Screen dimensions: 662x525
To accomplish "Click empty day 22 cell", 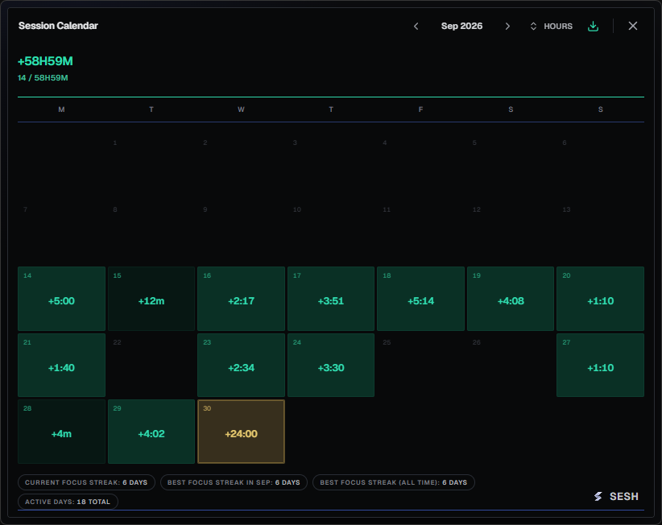I will (x=151, y=365).
